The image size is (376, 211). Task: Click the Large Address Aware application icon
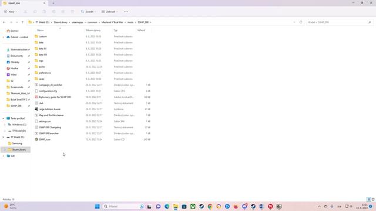pyautogui.click(x=36, y=109)
